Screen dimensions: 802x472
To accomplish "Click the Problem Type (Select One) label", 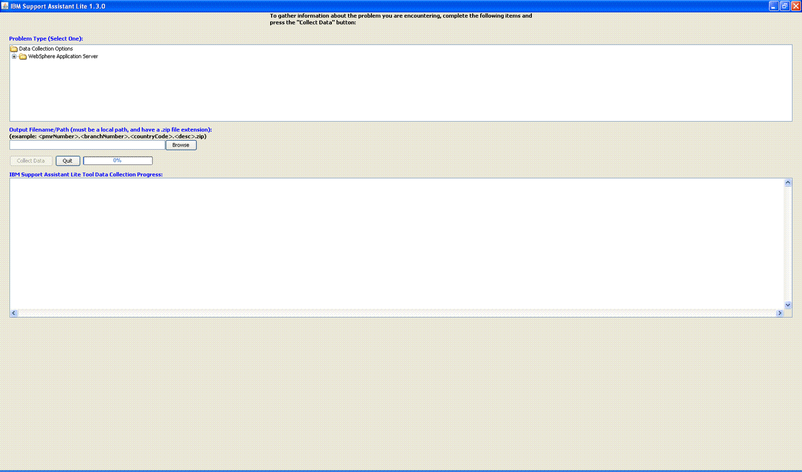I will tap(46, 39).
